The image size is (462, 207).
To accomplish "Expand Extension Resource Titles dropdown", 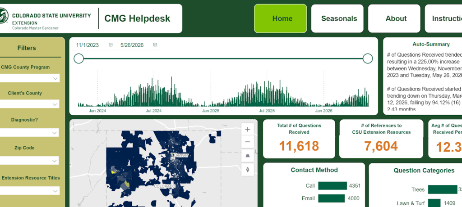I will point(29,191).
